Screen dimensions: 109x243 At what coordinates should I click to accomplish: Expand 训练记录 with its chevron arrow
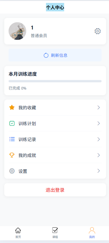tap(99, 139)
